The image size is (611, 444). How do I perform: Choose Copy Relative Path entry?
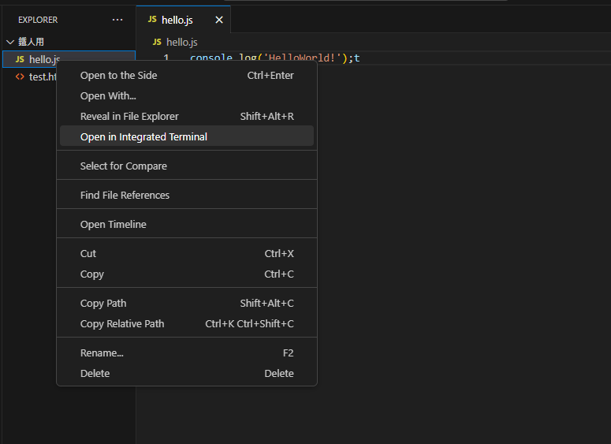coord(187,324)
